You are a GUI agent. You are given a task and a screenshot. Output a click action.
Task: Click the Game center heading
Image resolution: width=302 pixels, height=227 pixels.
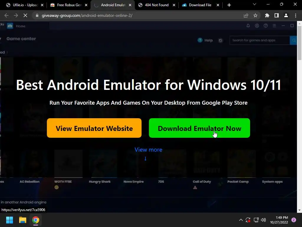(21, 39)
